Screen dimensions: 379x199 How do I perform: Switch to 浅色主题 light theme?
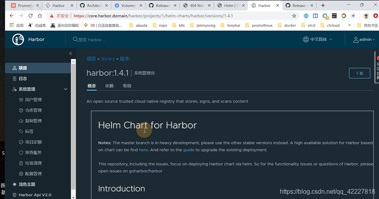(x=24, y=184)
